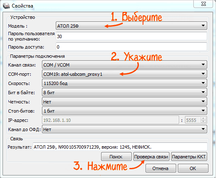Click the Модель label text
216x178 pixels.
(x=18, y=26)
